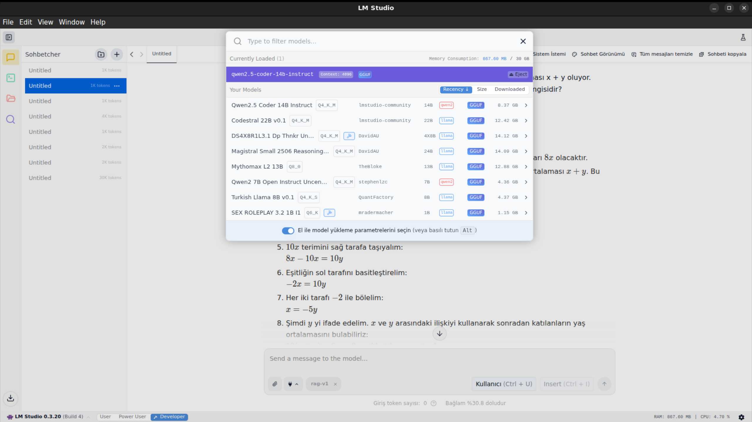Click the new folder icon in Sohbetcher
Image resolution: width=752 pixels, height=422 pixels.
(x=101, y=54)
